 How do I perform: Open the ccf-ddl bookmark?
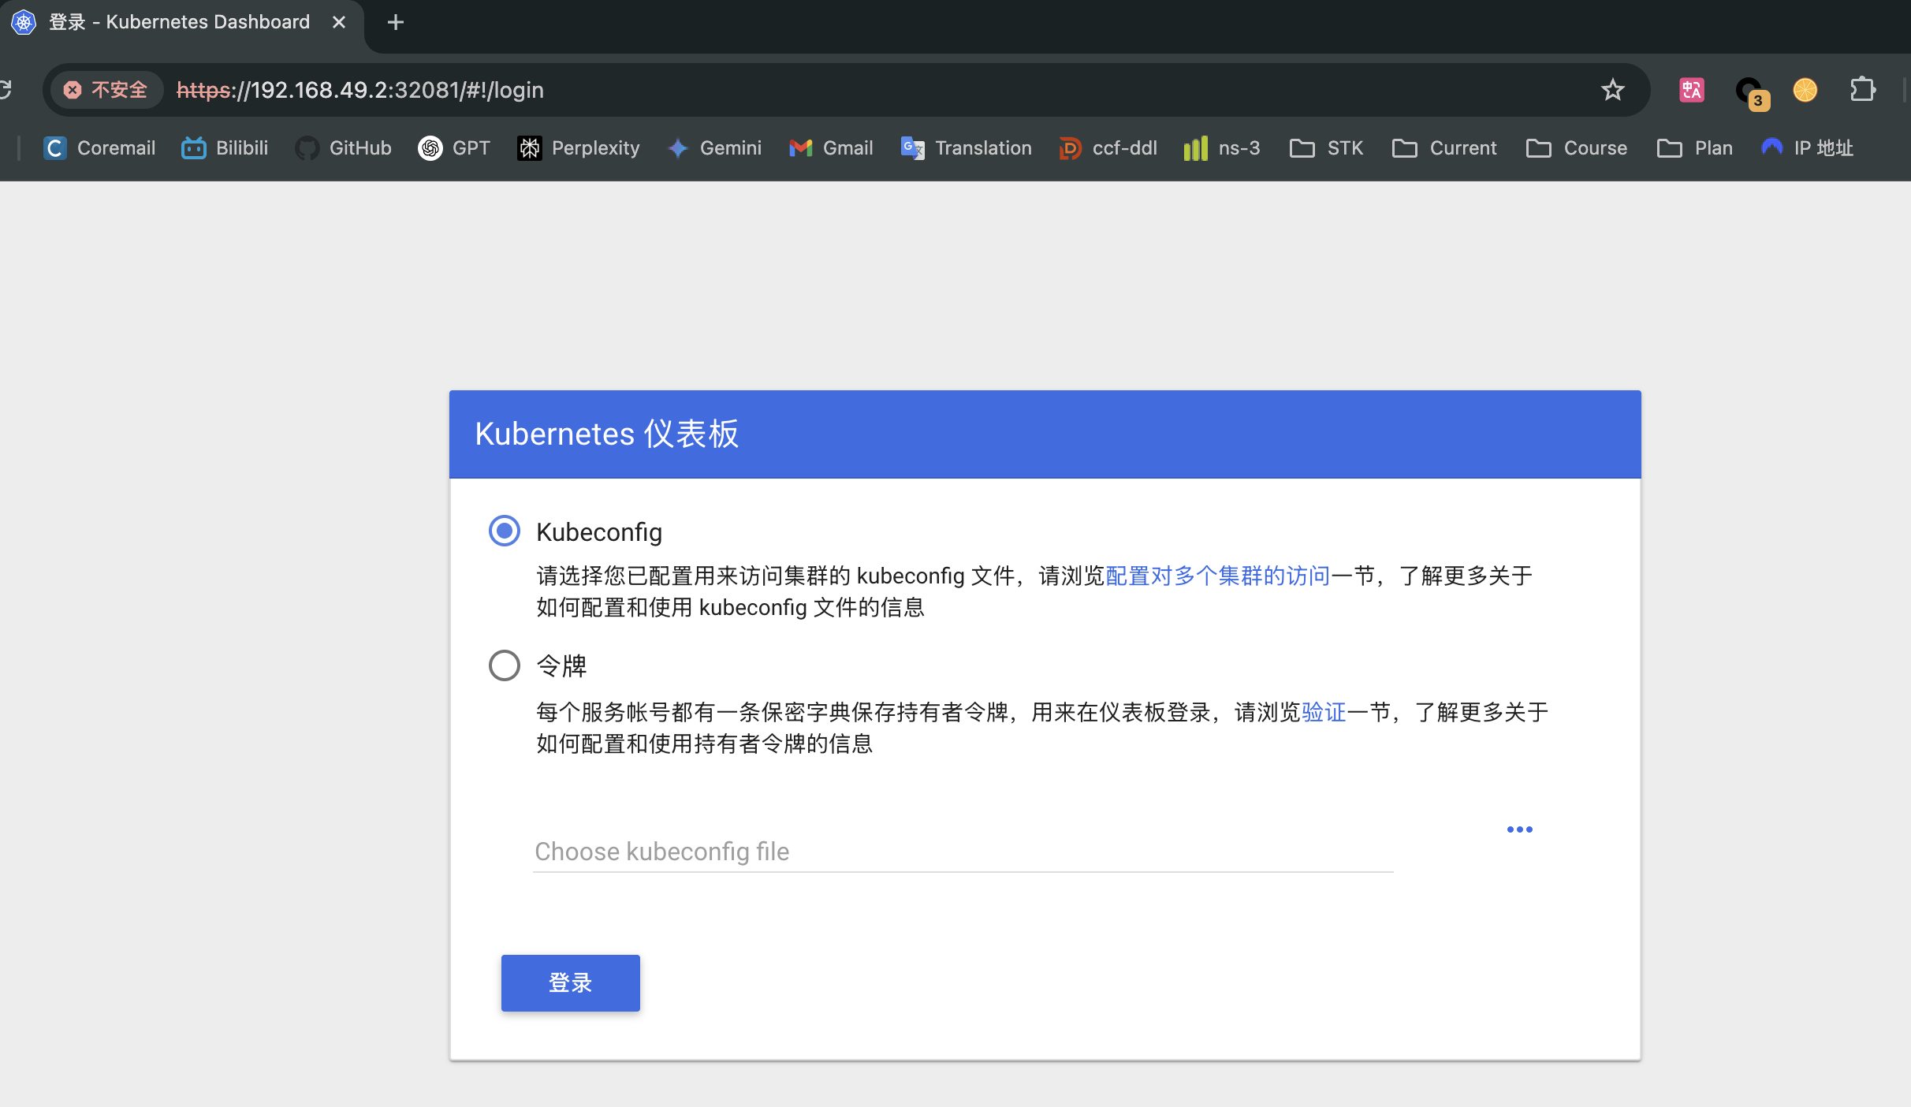coord(1107,147)
